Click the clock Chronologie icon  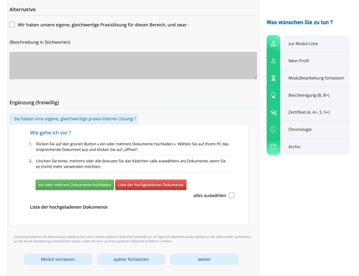273,129
